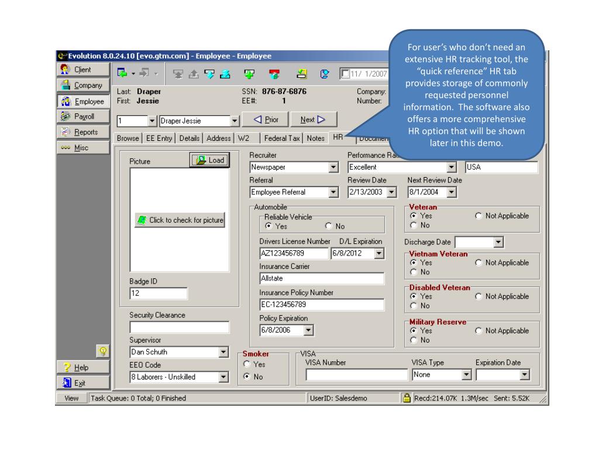
Task: Click the green back navigation arrow icon
Action: pos(122,73)
